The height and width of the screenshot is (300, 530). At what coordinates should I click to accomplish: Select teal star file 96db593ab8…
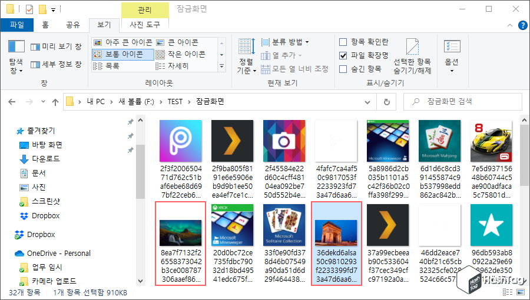pyautogui.click(x=492, y=244)
